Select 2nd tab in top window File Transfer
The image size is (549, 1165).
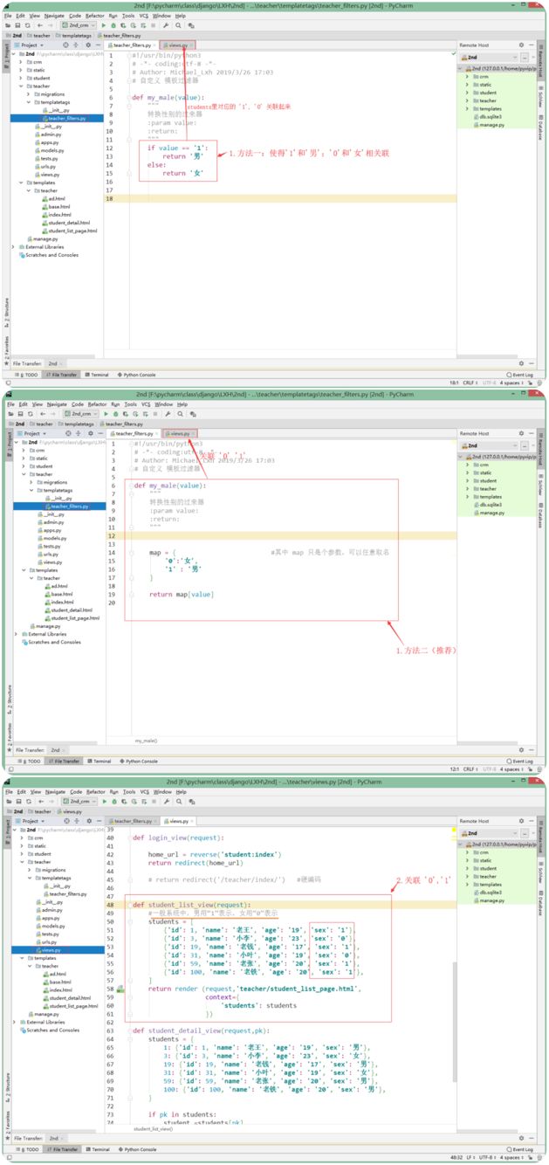pos(53,363)
